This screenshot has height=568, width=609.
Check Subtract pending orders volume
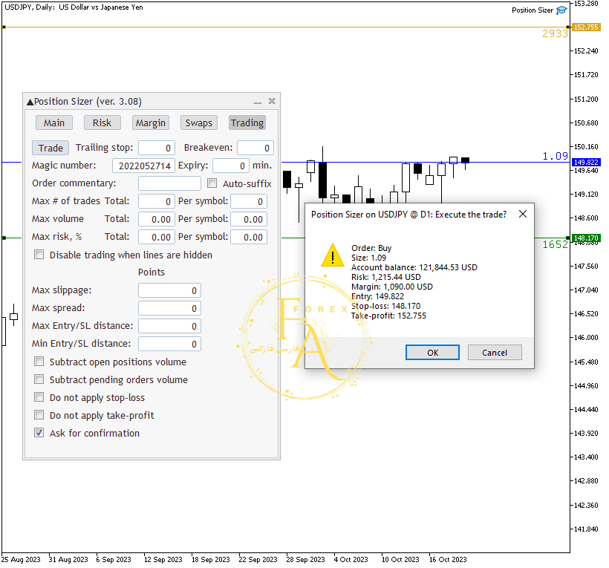click(x=39, y=379)
